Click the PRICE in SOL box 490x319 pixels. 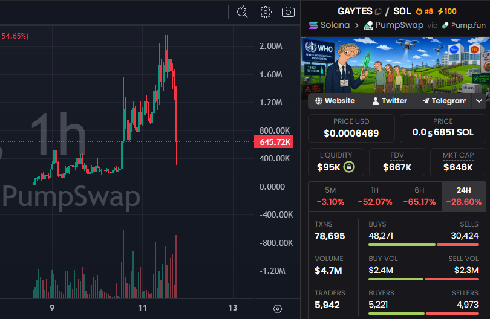click(x=443, y=128)
